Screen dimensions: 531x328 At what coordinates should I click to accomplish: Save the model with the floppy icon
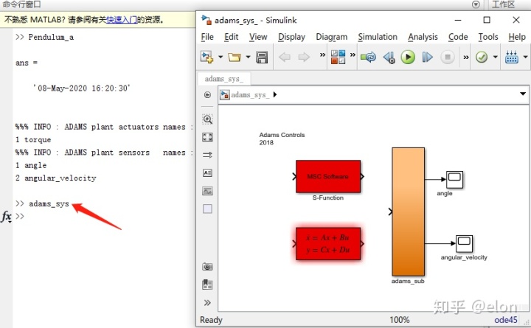coord(262,57)
